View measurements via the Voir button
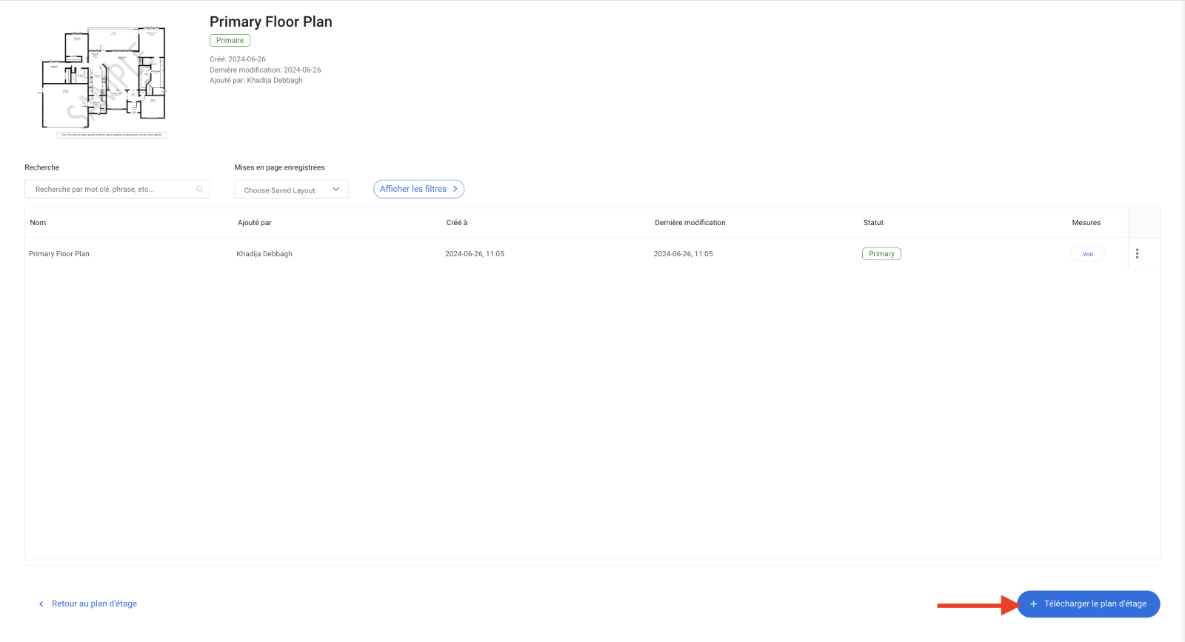The width and height of the screenshot is (1185, 642). pyautogui.click(x=1087, y=254)
